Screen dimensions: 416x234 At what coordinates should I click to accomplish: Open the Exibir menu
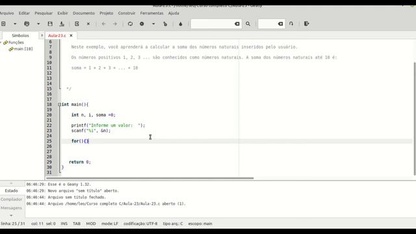click(62, 13)
